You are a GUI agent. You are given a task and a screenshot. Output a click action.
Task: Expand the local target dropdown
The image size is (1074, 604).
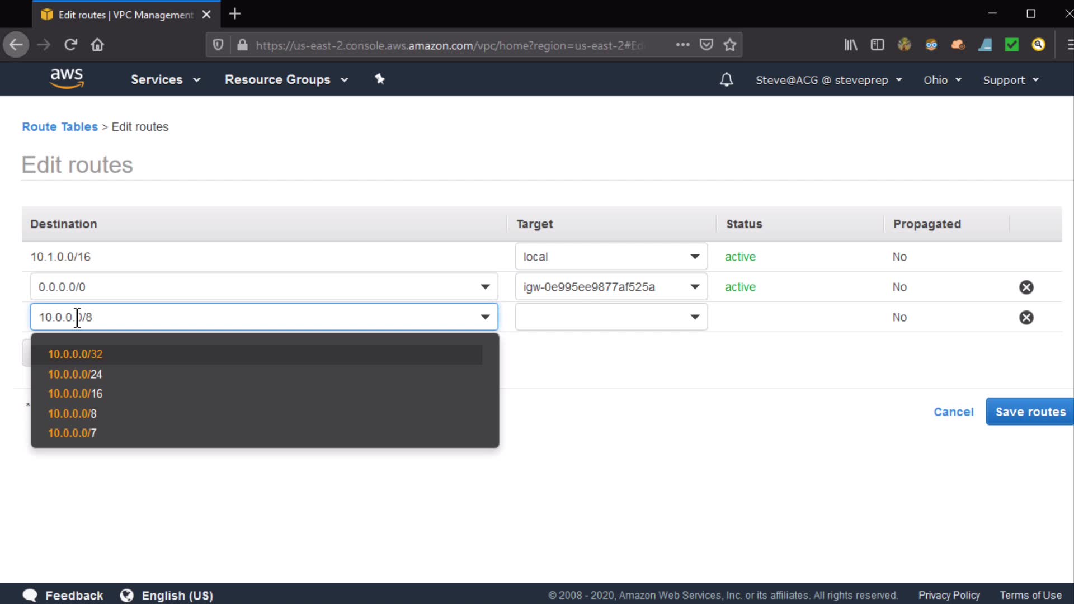(695, 257)
